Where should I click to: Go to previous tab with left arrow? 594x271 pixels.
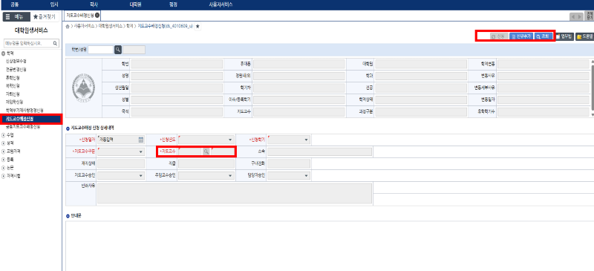[573, 16]
